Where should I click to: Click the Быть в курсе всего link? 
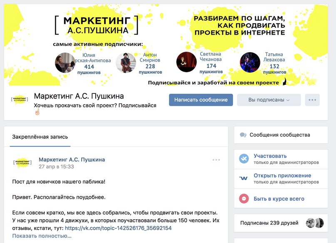click(x=279, y=199)
